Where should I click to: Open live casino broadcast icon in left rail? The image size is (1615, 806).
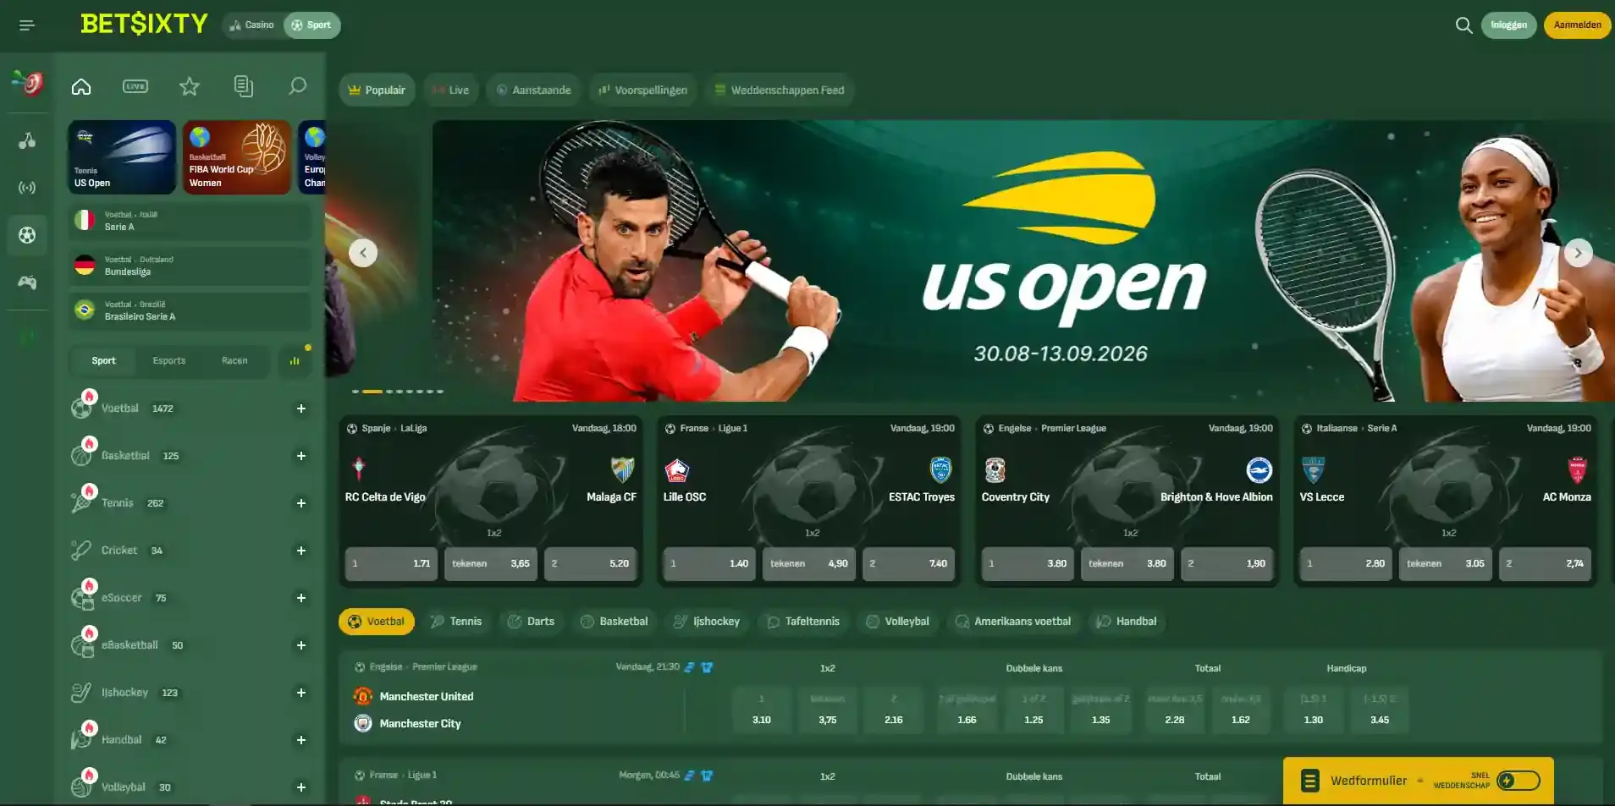(27, 188)
